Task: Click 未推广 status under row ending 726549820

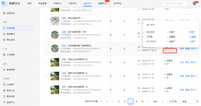Action: coord(167,64)
